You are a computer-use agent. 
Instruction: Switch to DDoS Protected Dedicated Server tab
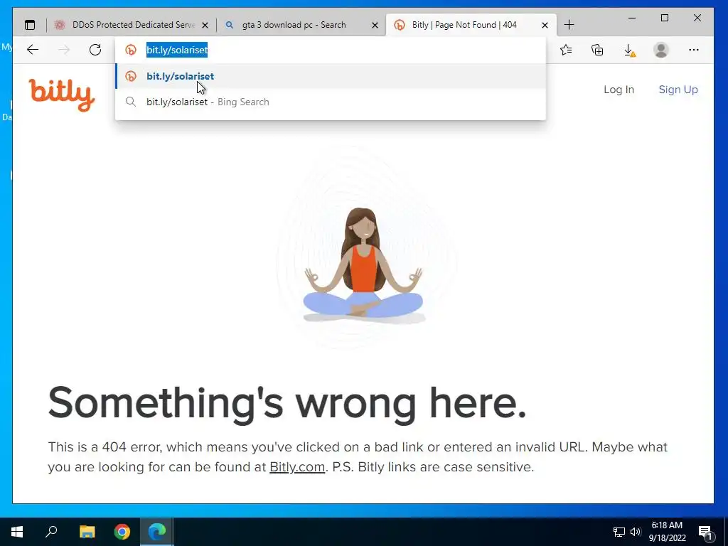coord(132,25)
